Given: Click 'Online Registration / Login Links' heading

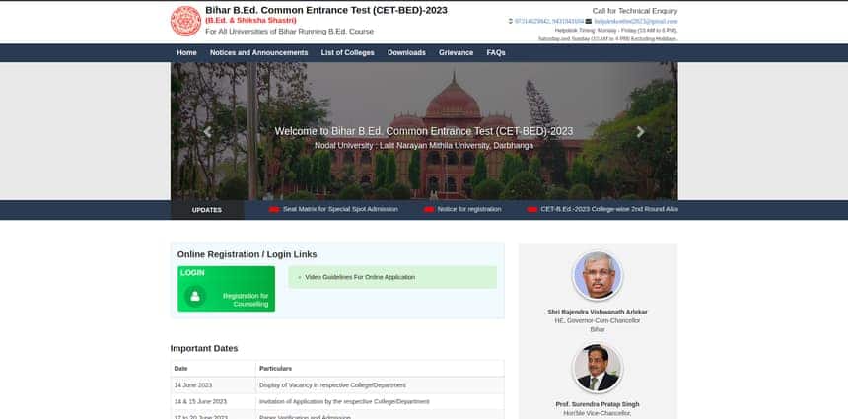Looking at the screenshot, I should (x=247, y=254).
